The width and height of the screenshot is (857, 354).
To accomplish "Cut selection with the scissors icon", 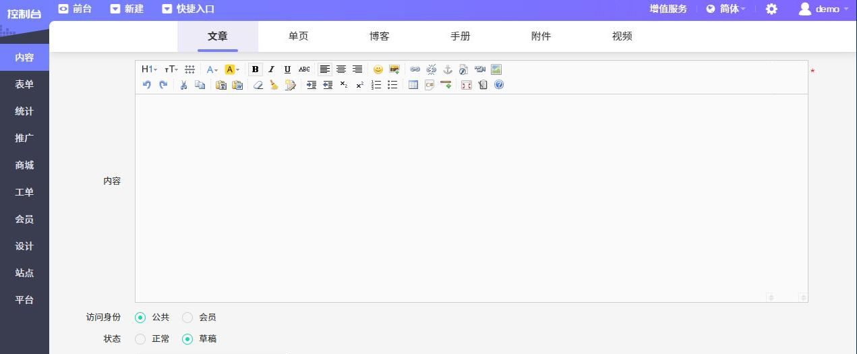I will coord(183,85).
